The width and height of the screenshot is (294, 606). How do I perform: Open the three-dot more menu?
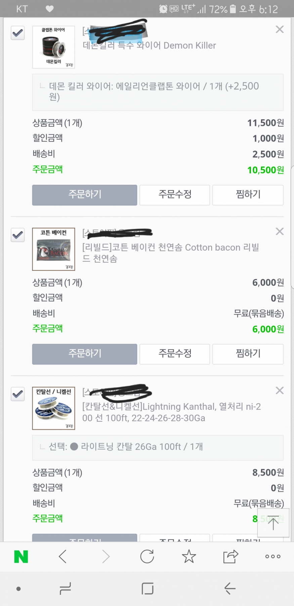coord(272,557)
